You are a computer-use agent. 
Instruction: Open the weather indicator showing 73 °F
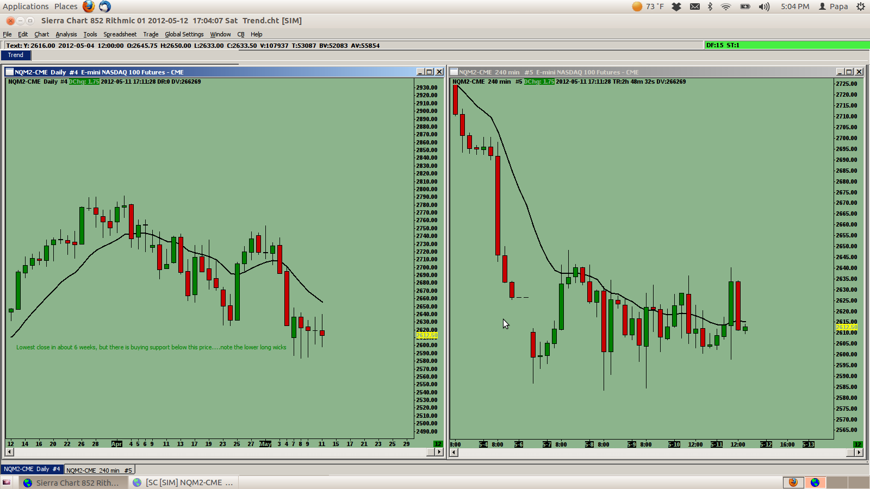[648, 7]
